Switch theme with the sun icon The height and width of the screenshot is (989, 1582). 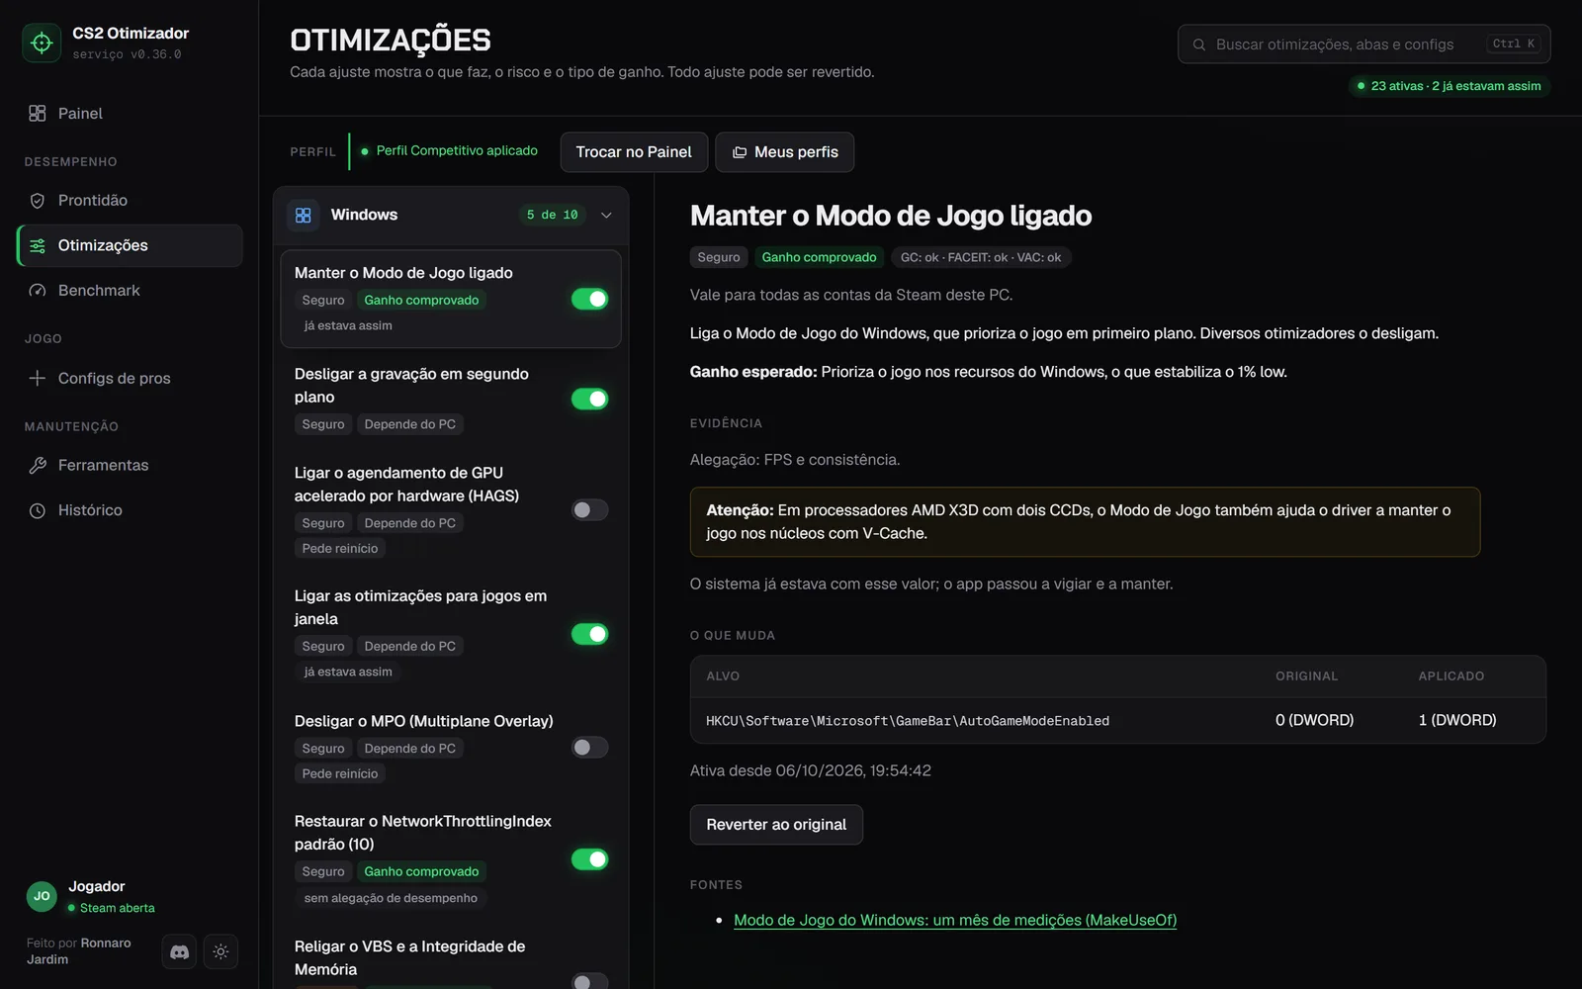pos(220,951)
